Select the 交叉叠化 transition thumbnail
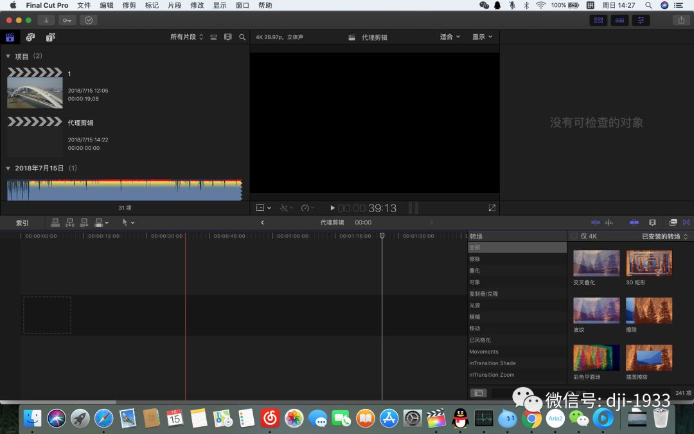The width and height of the screenshot is (694, 434). click(596, 263)
